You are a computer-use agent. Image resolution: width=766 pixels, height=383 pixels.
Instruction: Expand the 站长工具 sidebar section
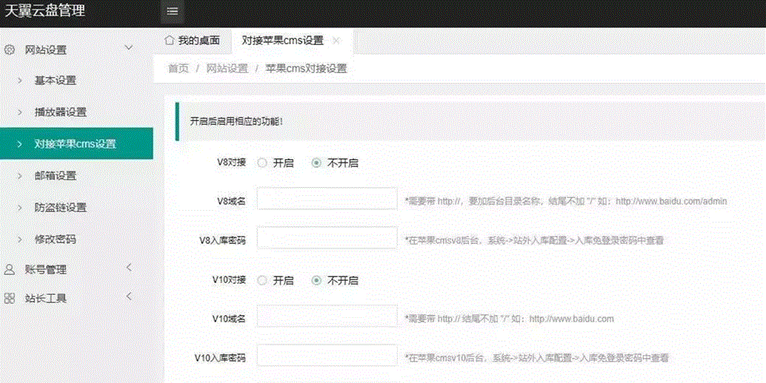point(128,297)
